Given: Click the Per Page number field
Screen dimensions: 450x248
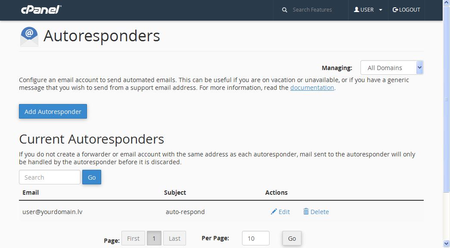Looking at the screenshot, I should click(256, 238).
